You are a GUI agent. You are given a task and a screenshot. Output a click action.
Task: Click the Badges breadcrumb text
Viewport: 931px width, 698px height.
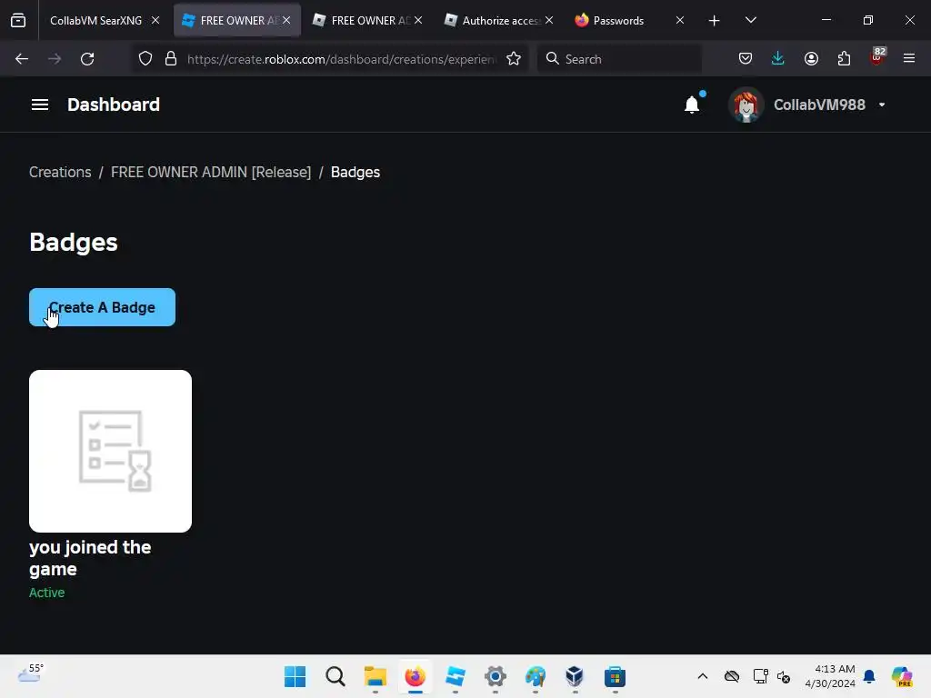(x=355, y=172)
